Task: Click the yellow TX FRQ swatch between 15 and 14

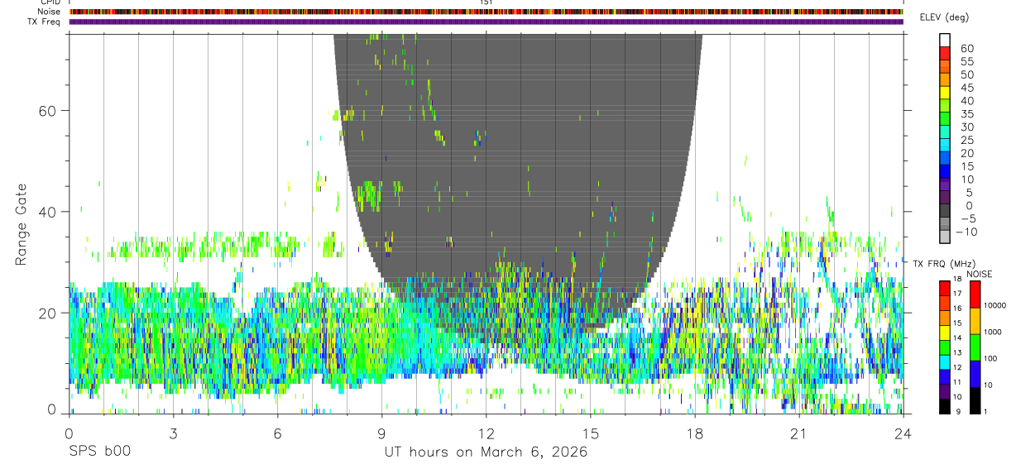Action: [x=945, y=333]
